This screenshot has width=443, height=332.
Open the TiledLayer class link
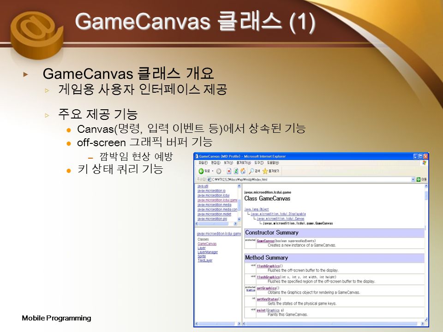pos(205,261)
